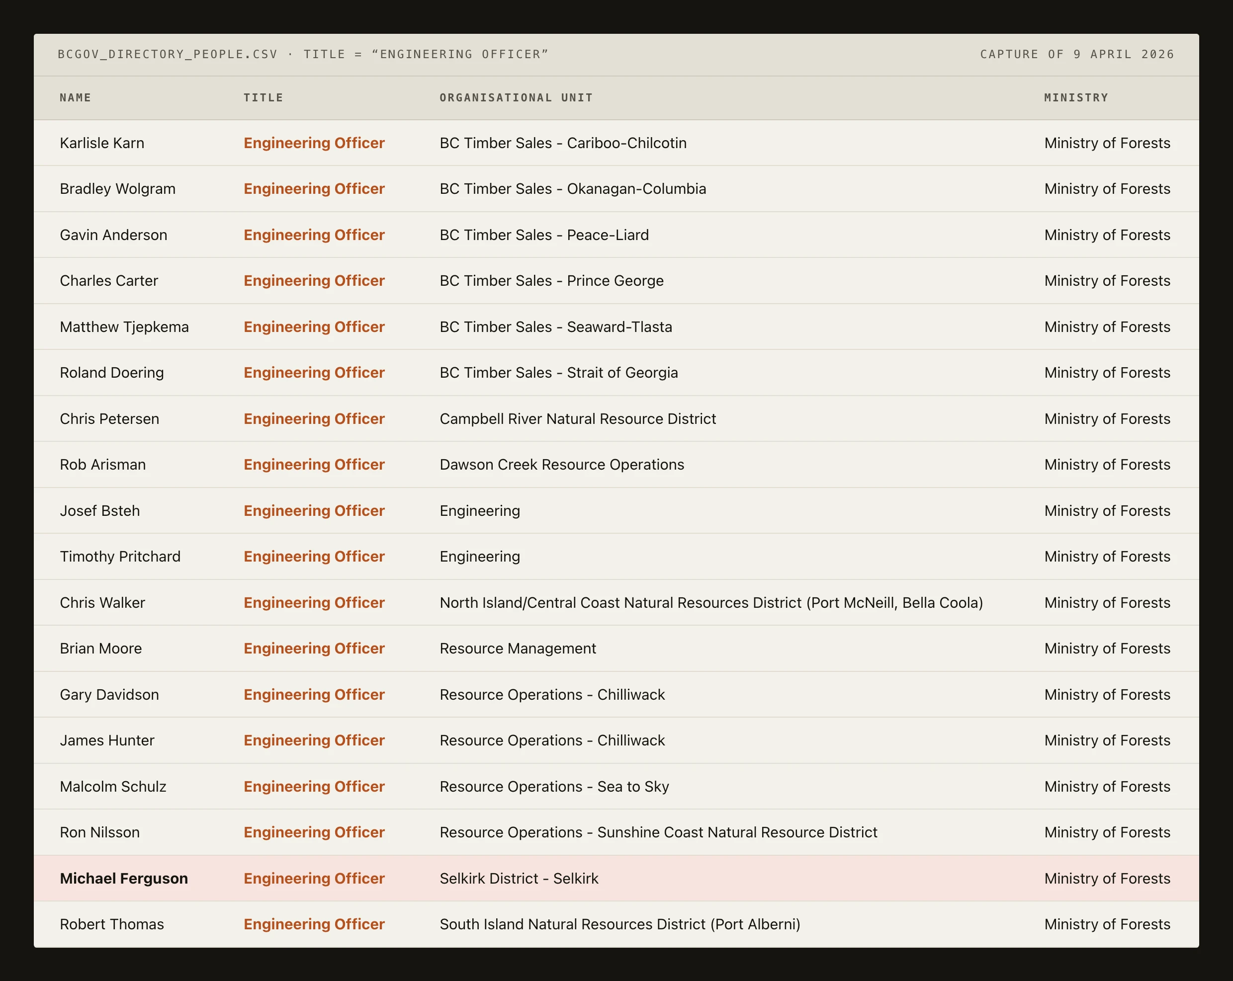Click Engineering Officer title in Michael Ferguson row
The image size is (1233, 981).
[314, 879]
